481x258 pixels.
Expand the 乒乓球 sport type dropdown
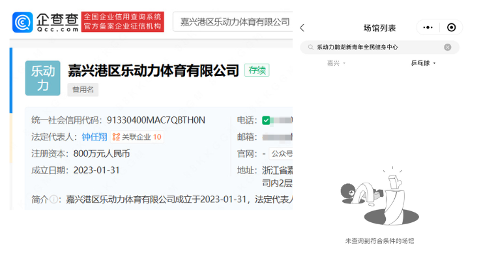tap(424, 63)
